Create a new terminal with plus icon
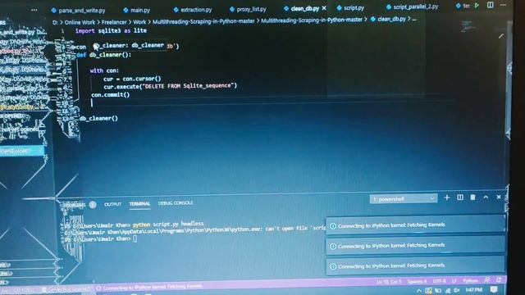The height and width of the screenshot is (295, 525). point(446,197)
